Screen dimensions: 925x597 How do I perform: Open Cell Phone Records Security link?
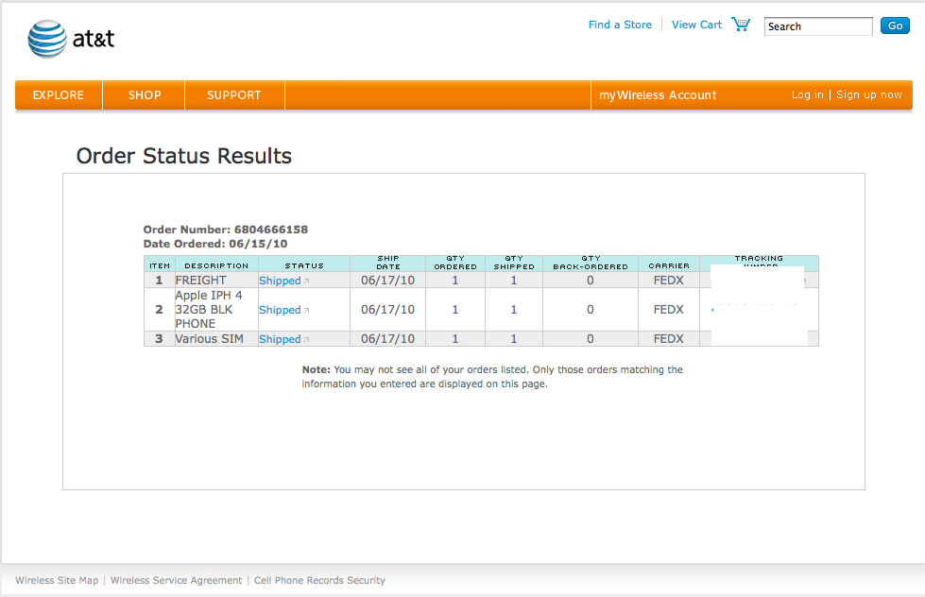tap(319, 581)
